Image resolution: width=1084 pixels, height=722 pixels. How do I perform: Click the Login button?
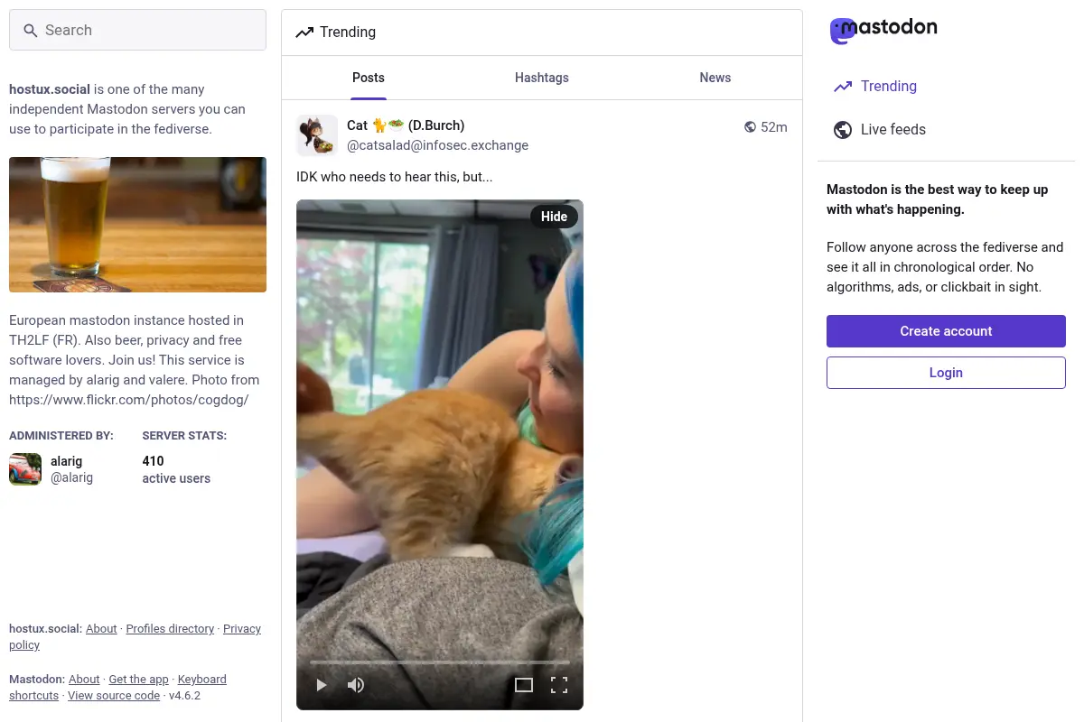tap(946, 373)
